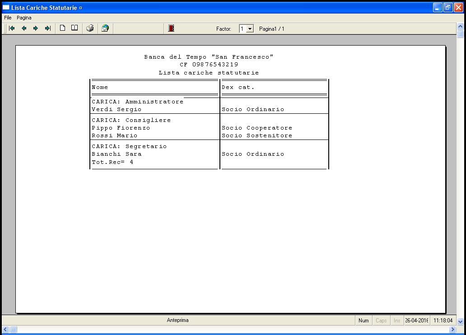Click the name Pippo Fiorenzo
The width and height of the screenshot is (466, 335).
[121, 128]
